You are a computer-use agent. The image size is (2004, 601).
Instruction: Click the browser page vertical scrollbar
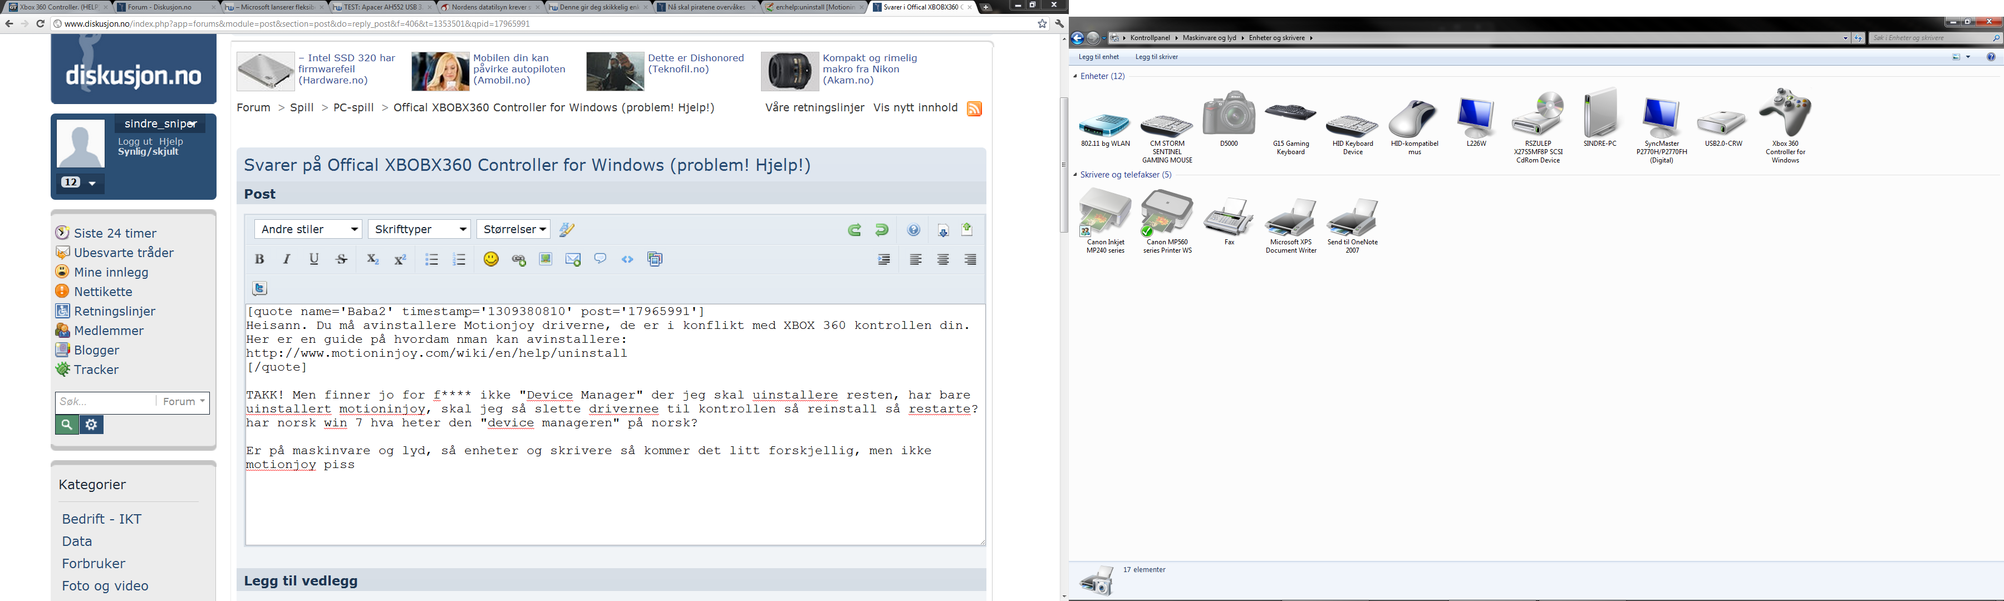[1063, 165]
